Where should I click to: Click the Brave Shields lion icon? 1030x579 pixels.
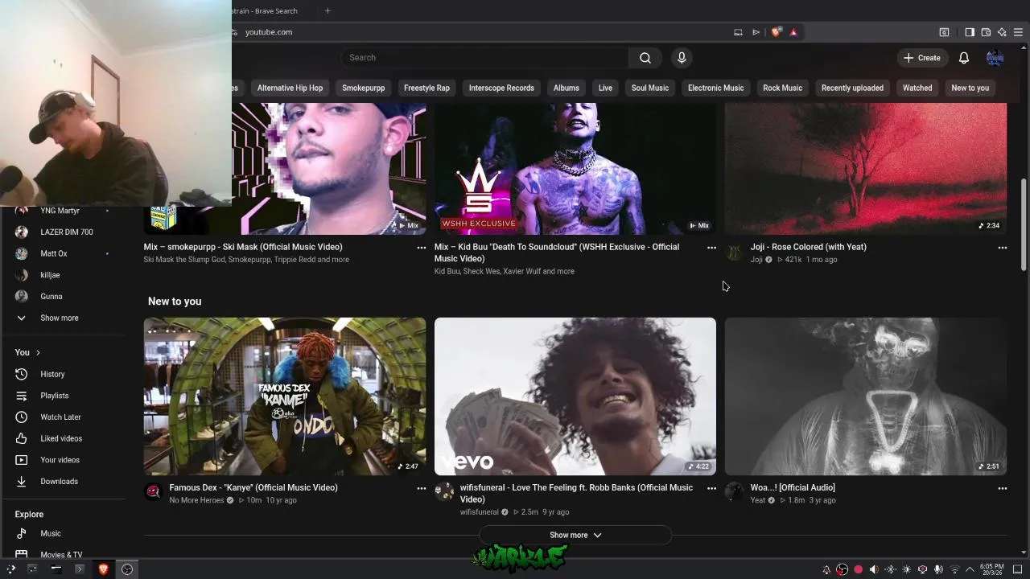coord(776,32)
